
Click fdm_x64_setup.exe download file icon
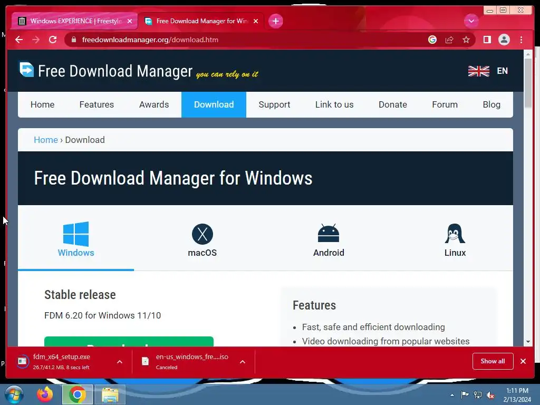[23, 361]
